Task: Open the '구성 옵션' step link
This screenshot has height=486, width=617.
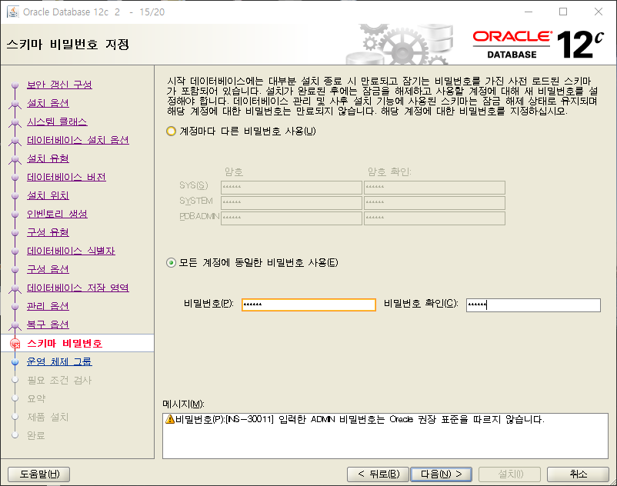Action: coord(48,269)
